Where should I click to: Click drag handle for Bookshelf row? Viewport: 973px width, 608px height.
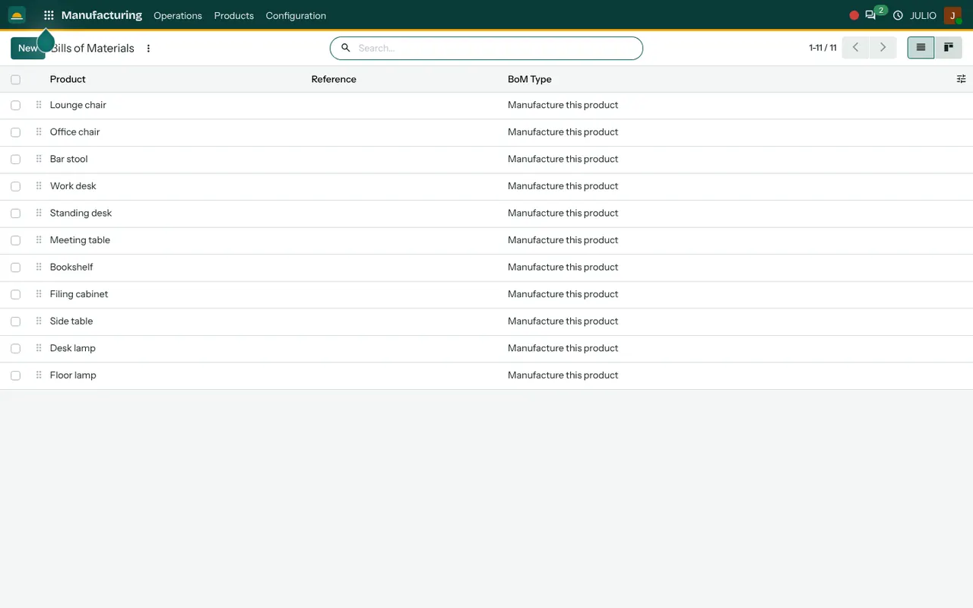[x=39, y=267]
